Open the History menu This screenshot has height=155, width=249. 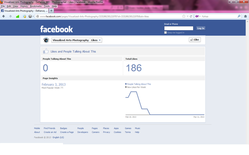(x=24, y=6)
